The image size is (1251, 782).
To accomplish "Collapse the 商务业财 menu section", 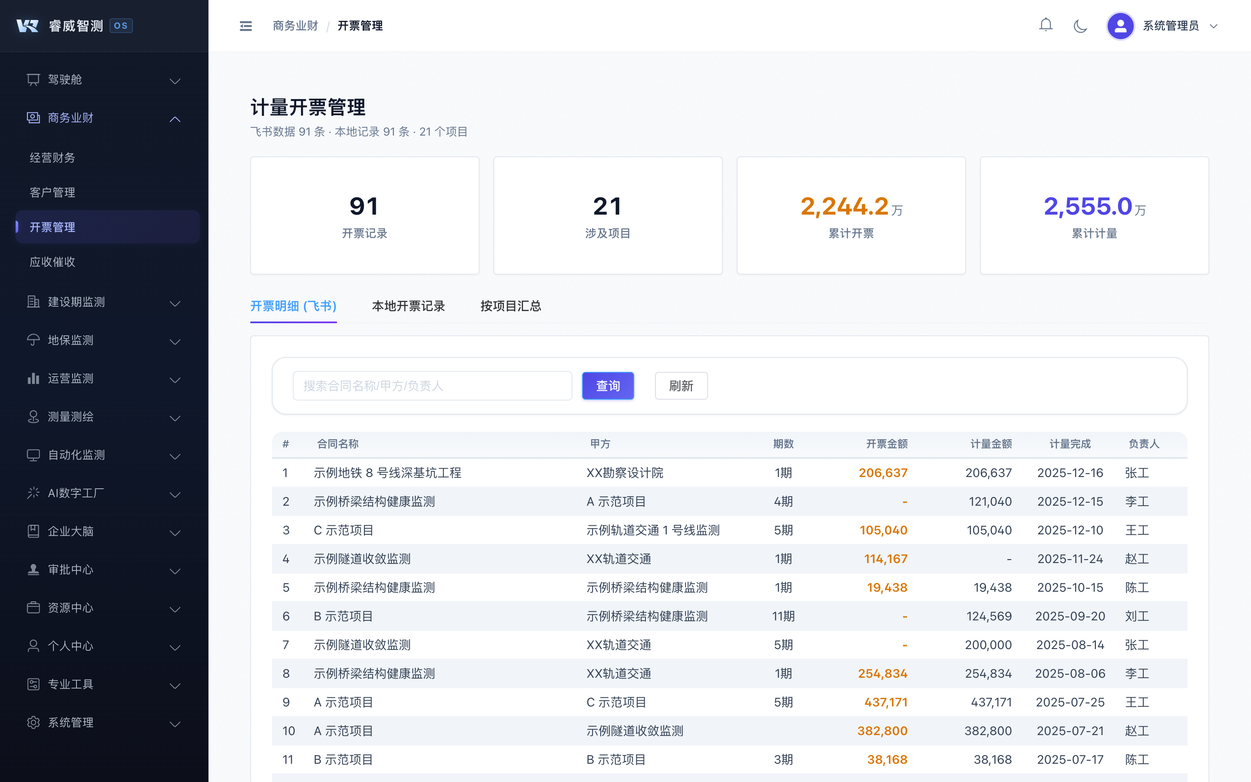I will (x=175, y=119).
